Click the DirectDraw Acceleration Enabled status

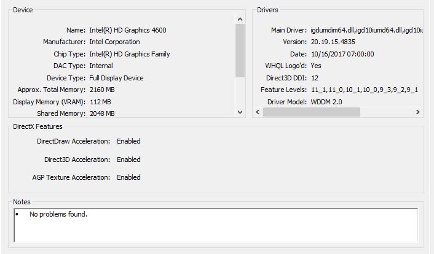[128, 141]
